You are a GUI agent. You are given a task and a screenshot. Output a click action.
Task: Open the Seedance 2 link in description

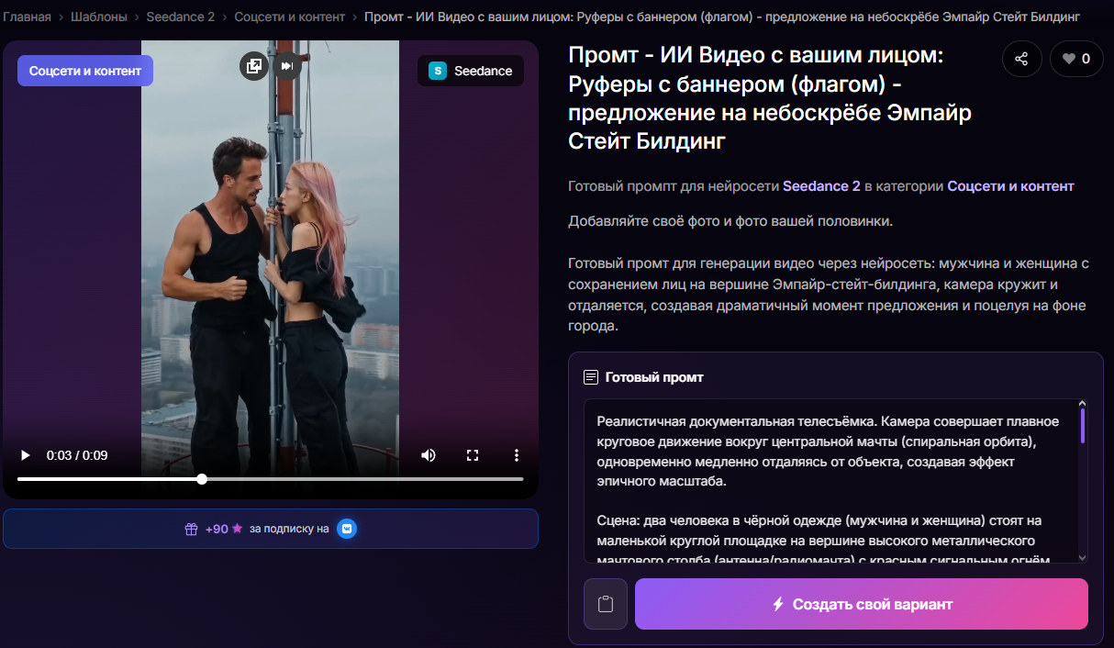[821, 185]
